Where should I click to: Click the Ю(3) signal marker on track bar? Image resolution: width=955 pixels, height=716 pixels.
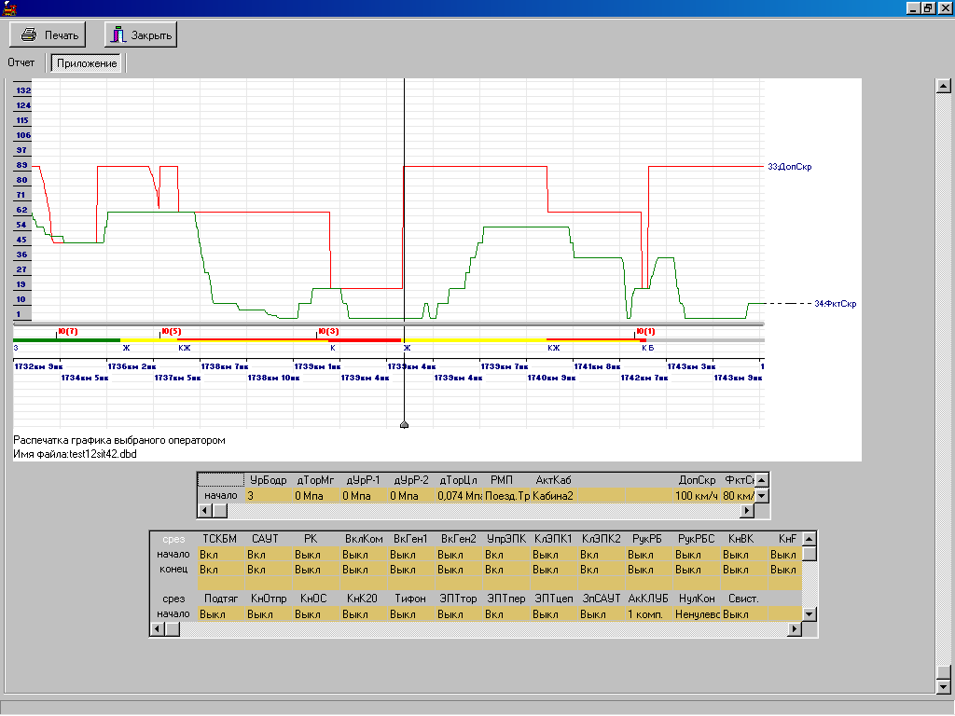(328, 332)
